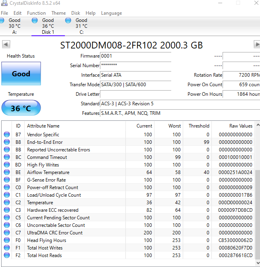
Task: Click the Rotation Rate value 7200 RPM
Action: [241, 75]
